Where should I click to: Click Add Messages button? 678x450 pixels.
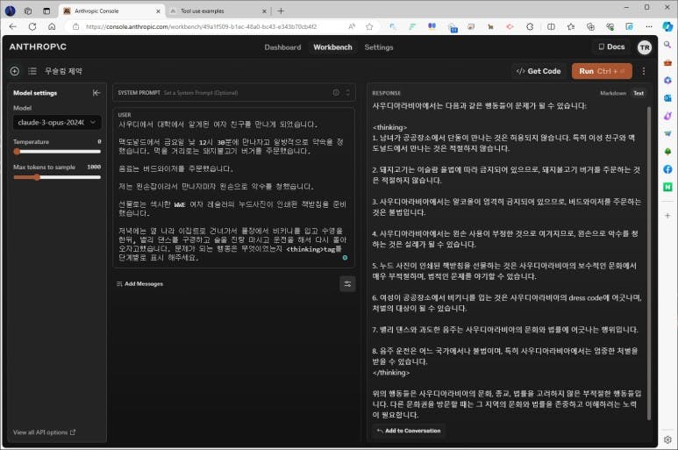pyautogui.click(x=139, y=284)
